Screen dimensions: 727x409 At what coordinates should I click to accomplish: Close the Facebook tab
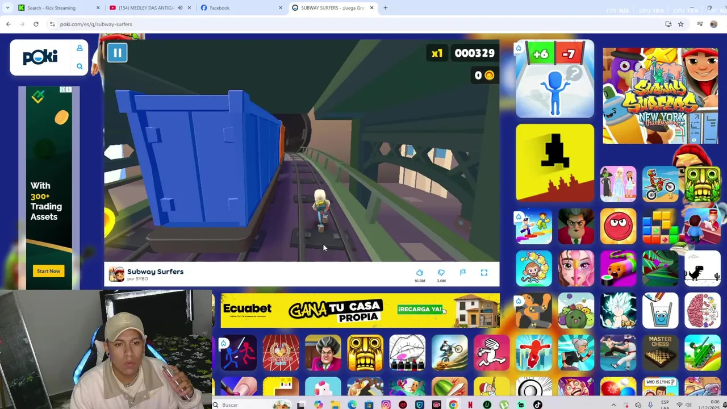280,8
